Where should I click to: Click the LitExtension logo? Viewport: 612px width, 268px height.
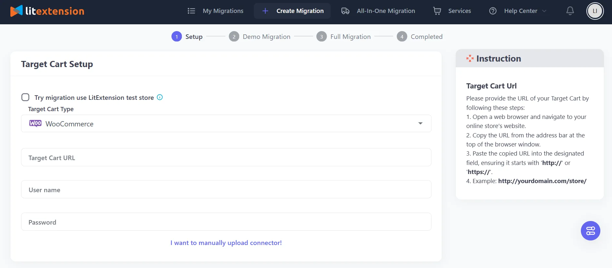click(47, 11)
